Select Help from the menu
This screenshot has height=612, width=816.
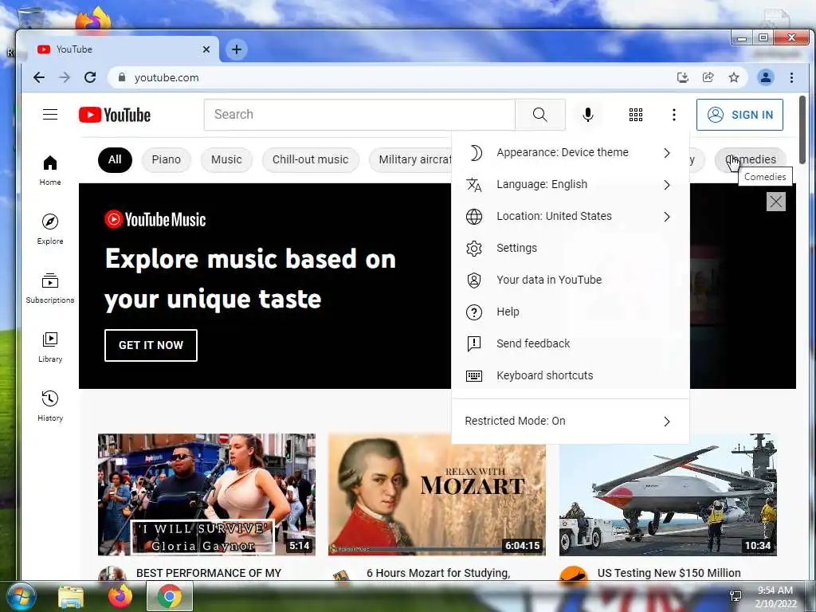point(571,312)
